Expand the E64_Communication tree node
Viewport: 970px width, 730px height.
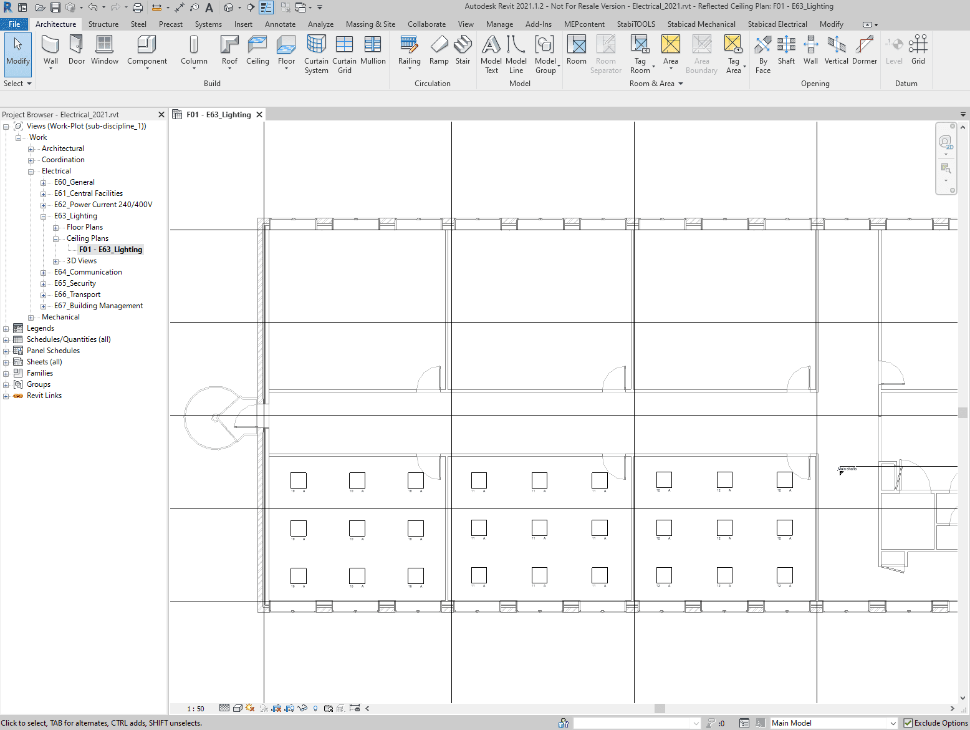43,273
